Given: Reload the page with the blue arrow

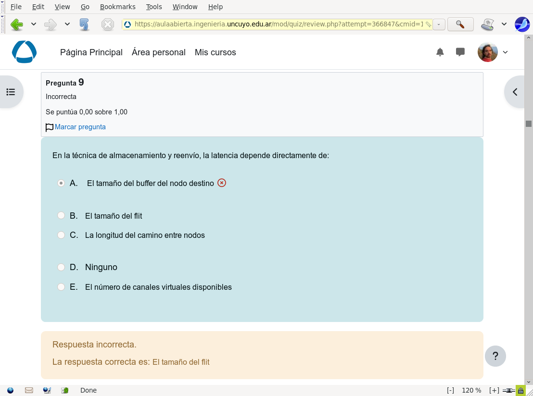Looking at the screenshot, I should pos(84,25).
